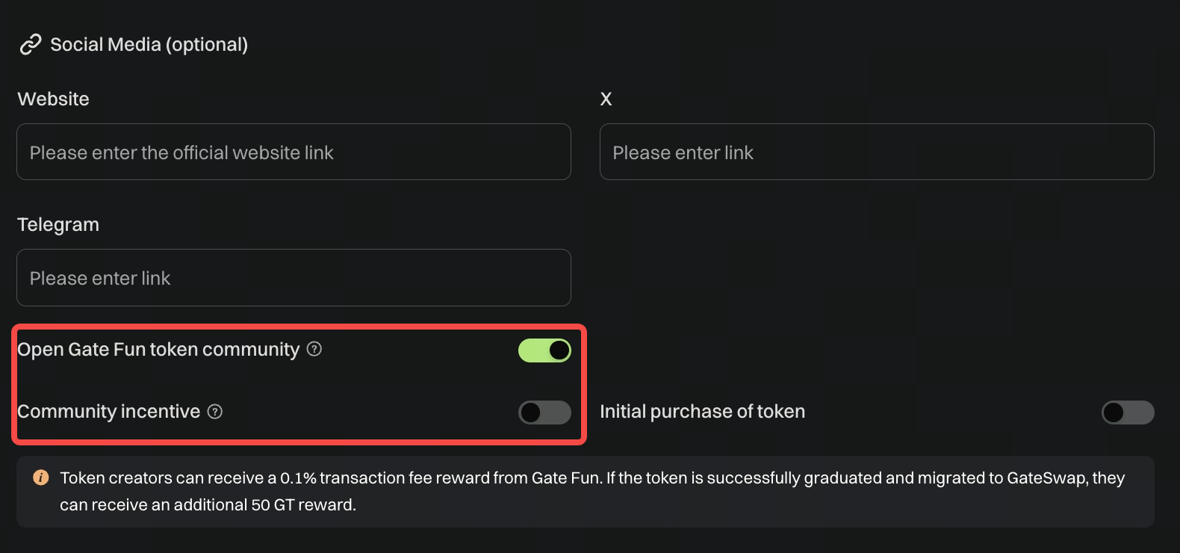This screenshot has height=553, width=1180.
Task: Turn on Initial purchase of token toggle
Action: tap(1128, 413)
